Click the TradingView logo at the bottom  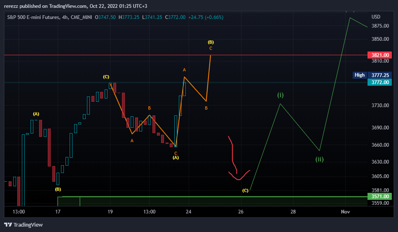pyautogui.click(x=23, y=225)
